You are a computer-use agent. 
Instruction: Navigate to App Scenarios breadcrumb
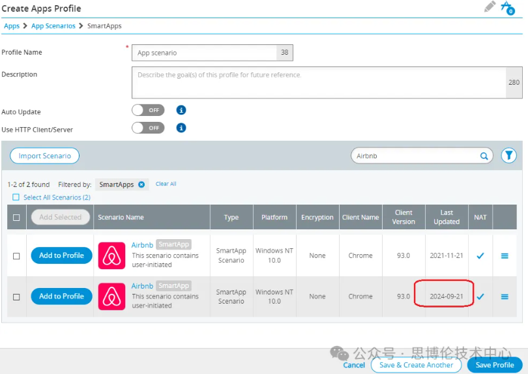pos(53,26)
